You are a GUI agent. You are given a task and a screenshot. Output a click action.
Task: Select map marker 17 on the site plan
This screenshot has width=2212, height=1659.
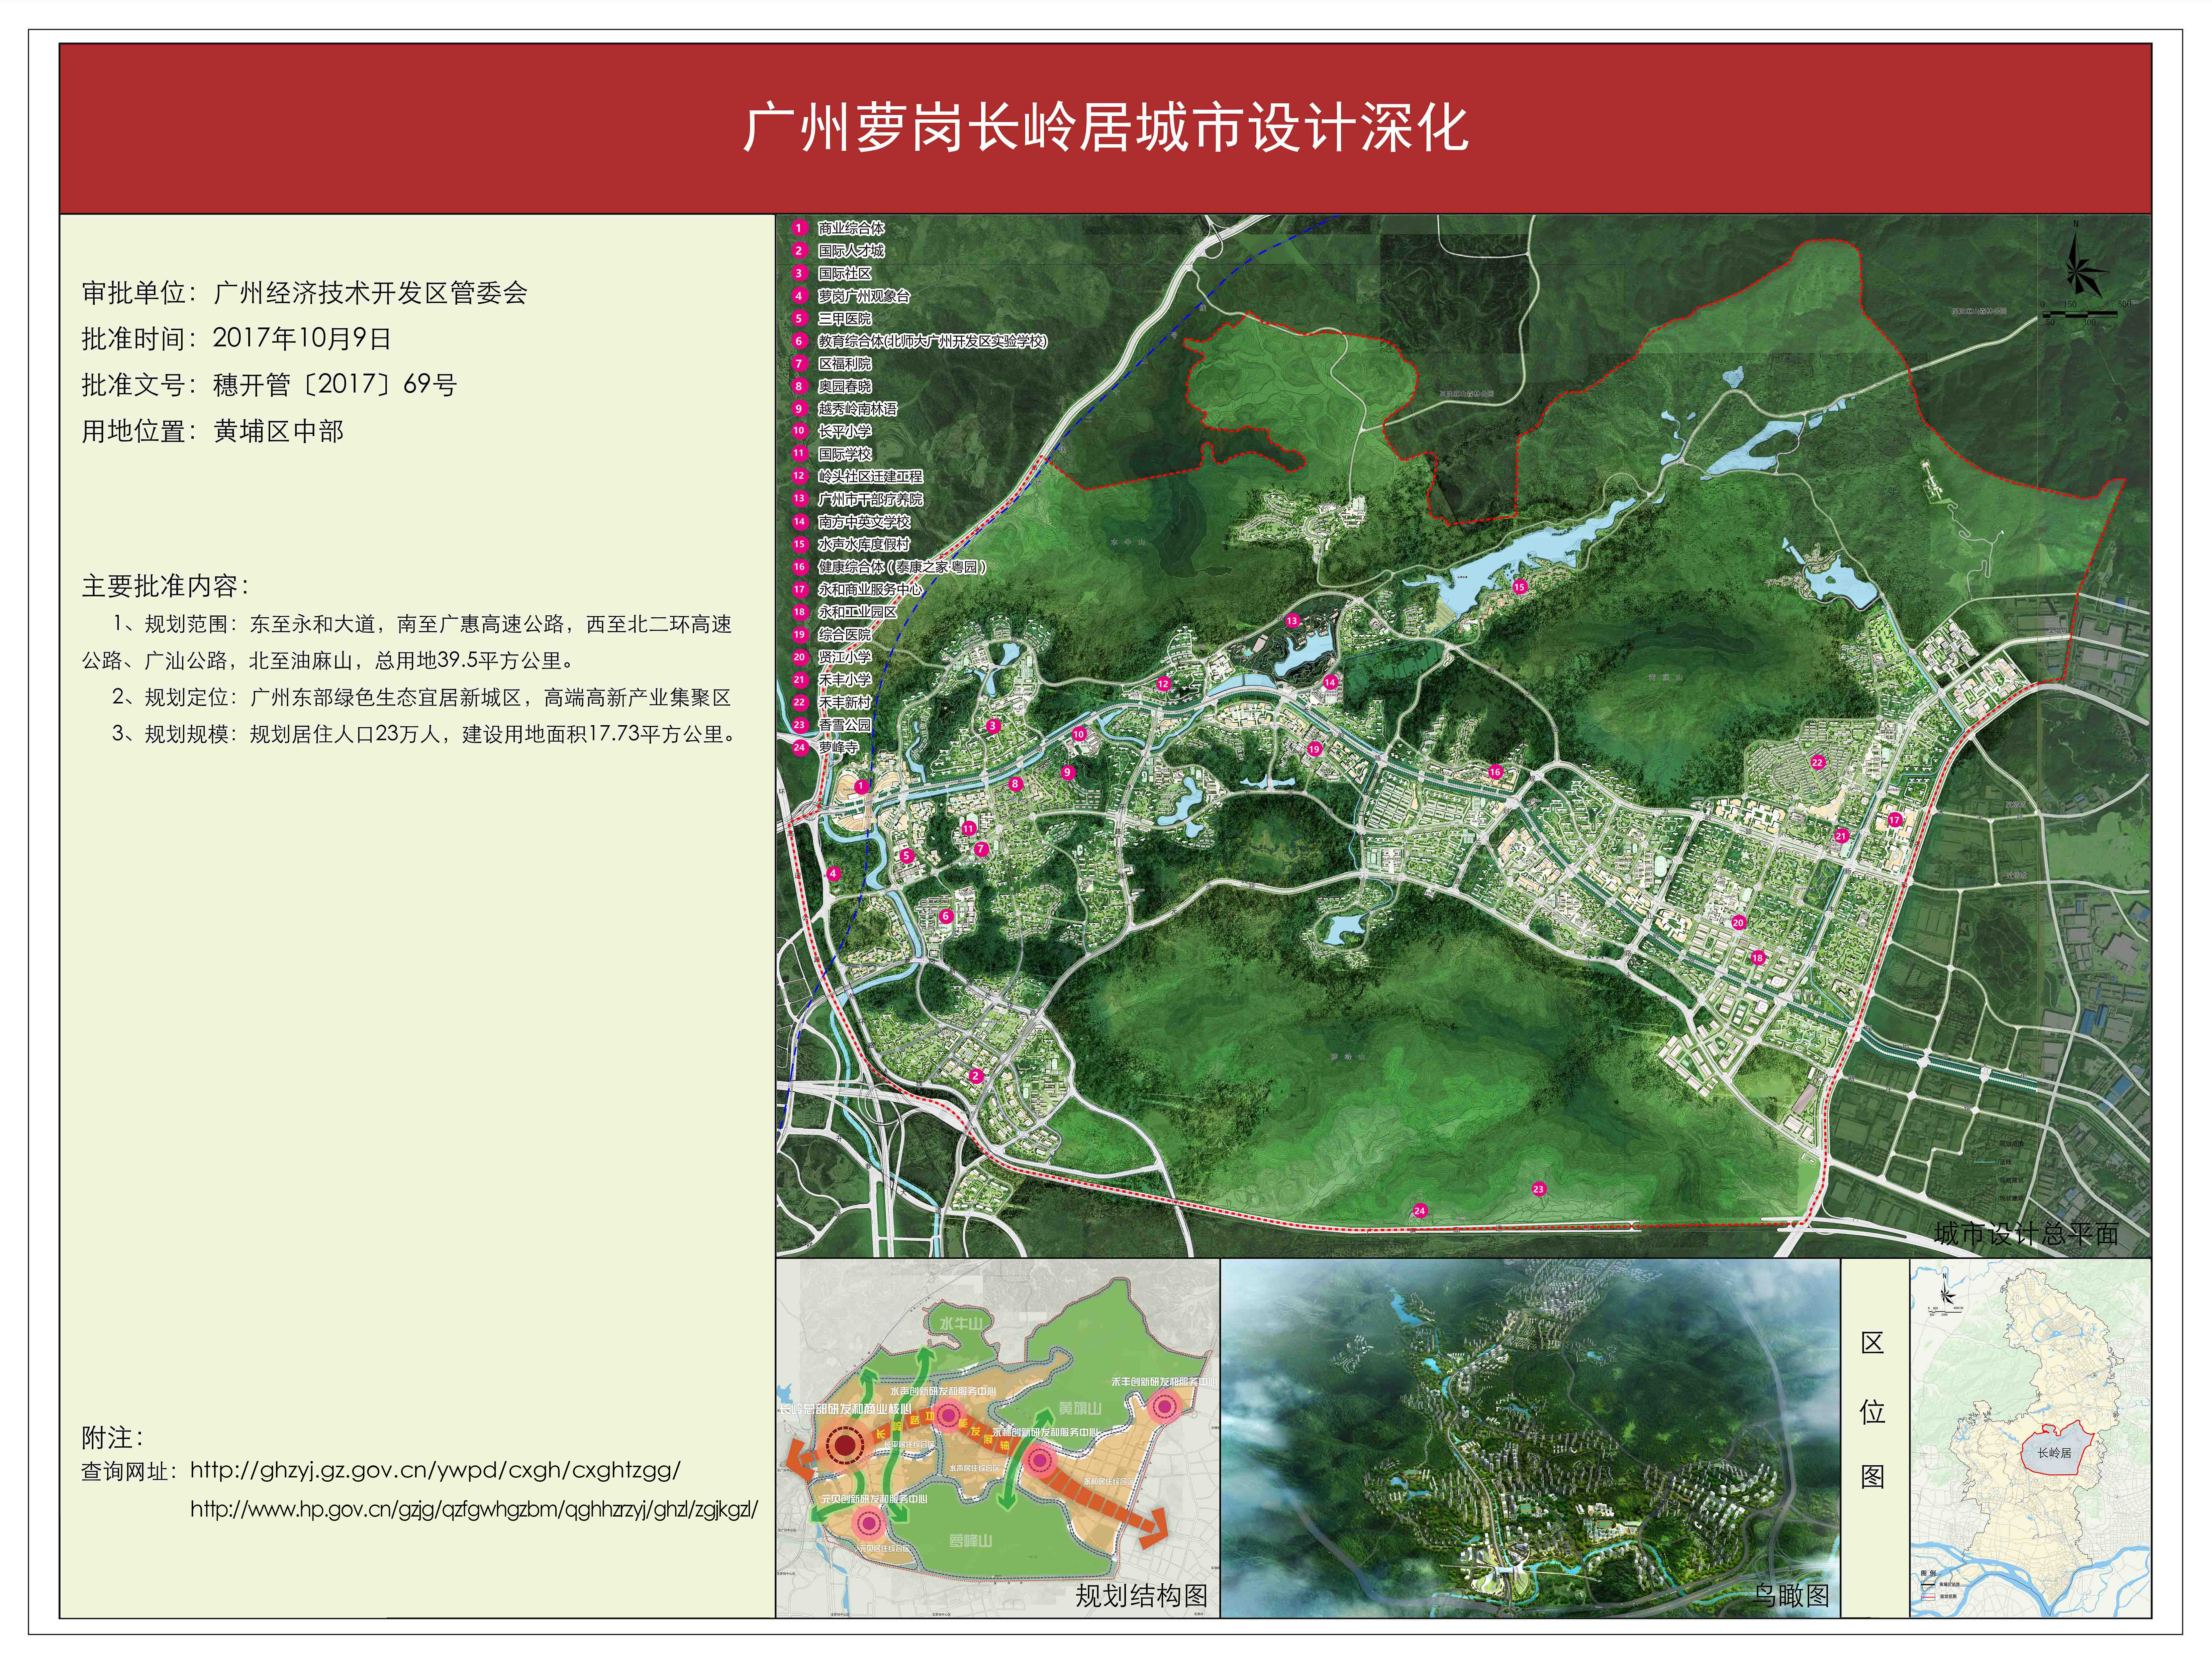(x=1894, y=820)
